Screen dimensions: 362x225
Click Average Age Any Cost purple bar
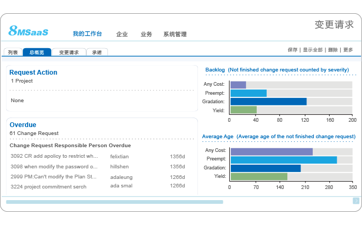(271, 152)
